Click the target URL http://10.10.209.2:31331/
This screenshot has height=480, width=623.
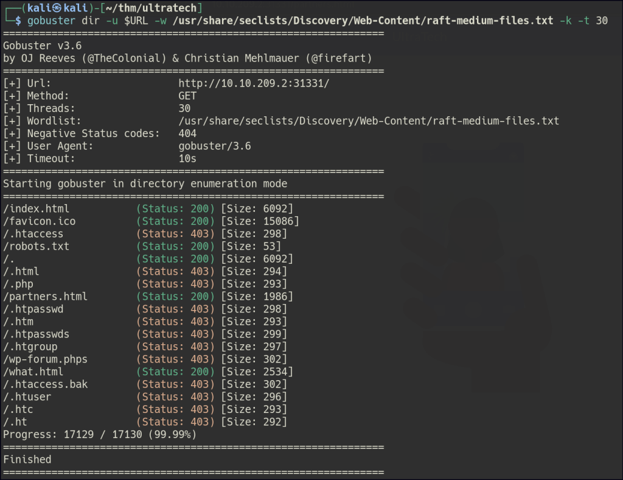pos(253,83)
